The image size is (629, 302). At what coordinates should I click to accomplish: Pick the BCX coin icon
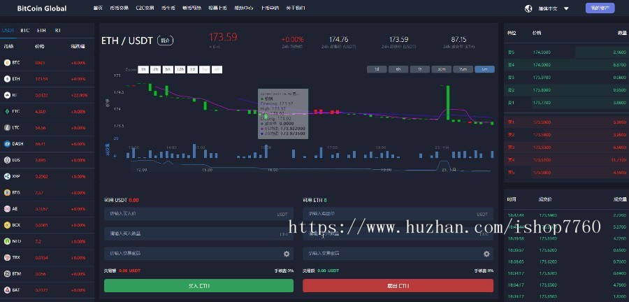(7, 225)
